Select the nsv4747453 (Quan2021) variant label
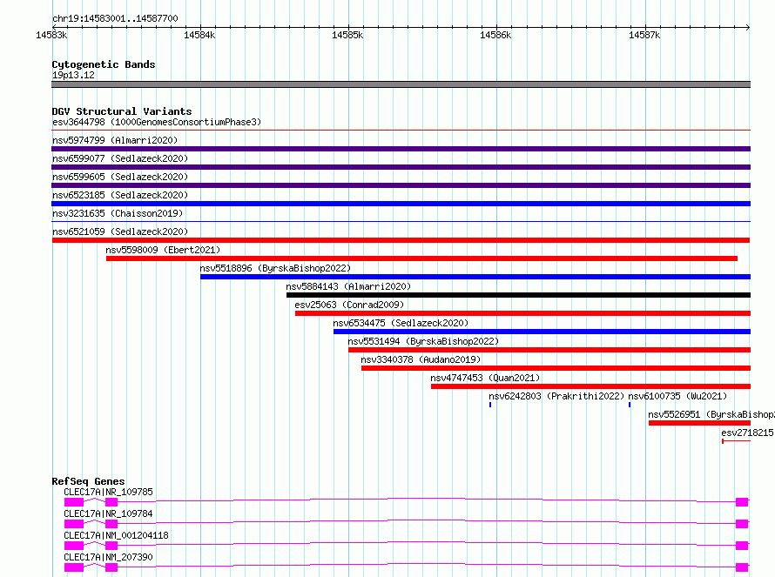Screen dimensions: 775x577 pos(485,378)
